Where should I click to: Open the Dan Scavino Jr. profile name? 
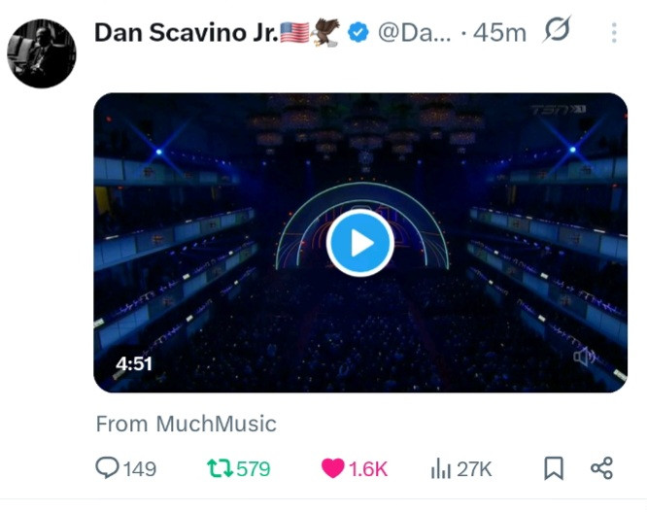coord(185,32)
